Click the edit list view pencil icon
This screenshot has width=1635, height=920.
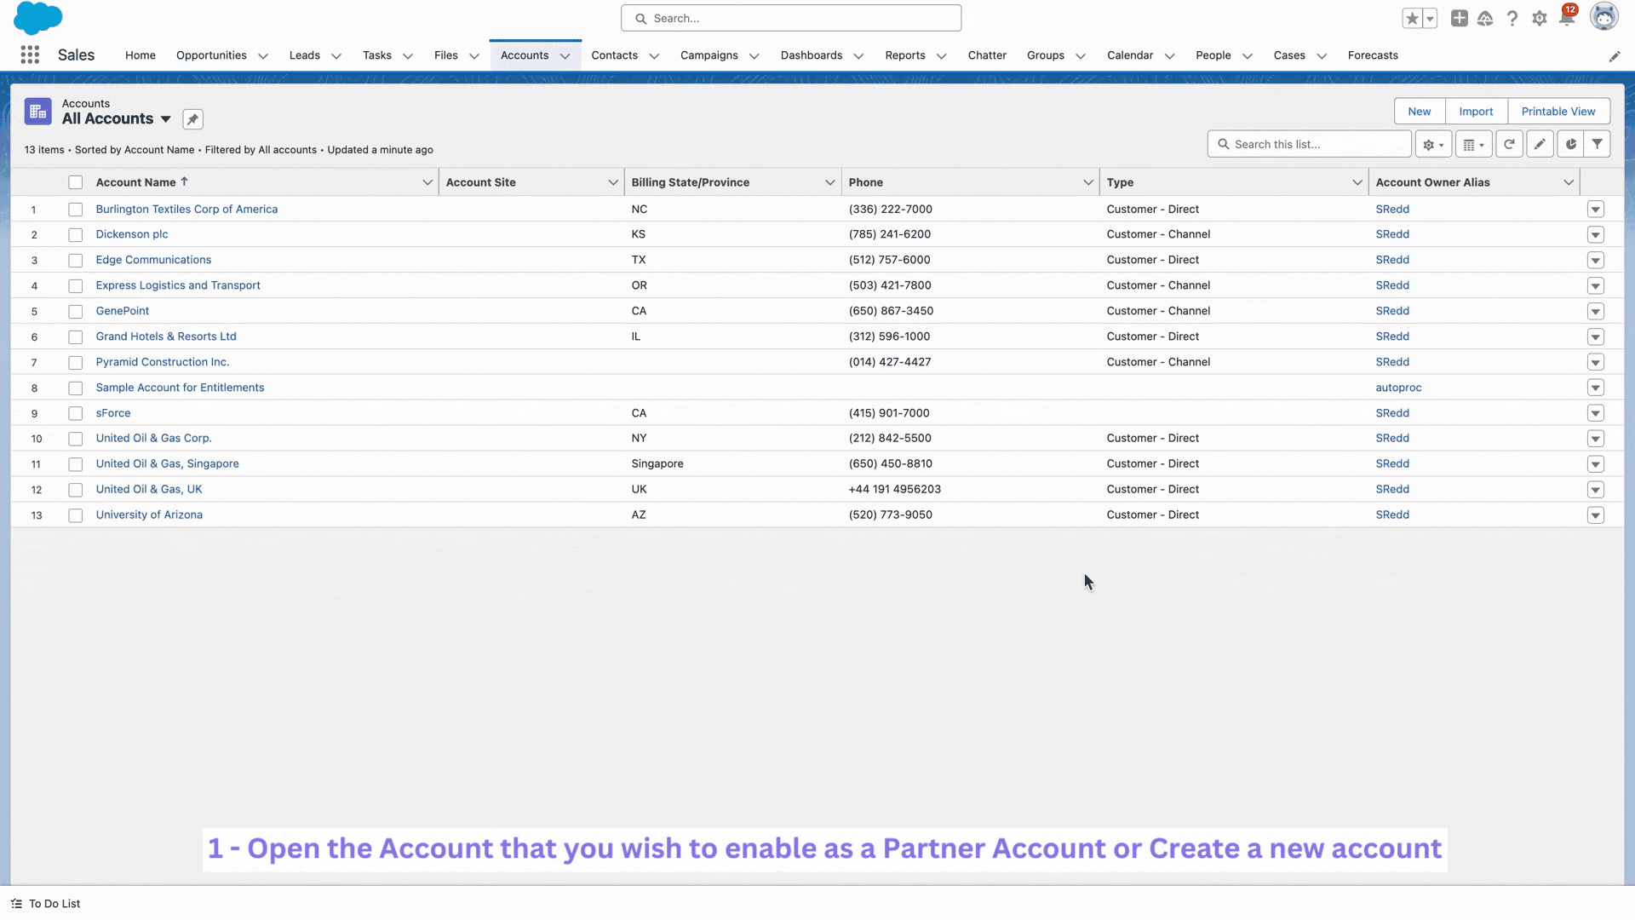pyautogui.click(x=1540, y=144)
